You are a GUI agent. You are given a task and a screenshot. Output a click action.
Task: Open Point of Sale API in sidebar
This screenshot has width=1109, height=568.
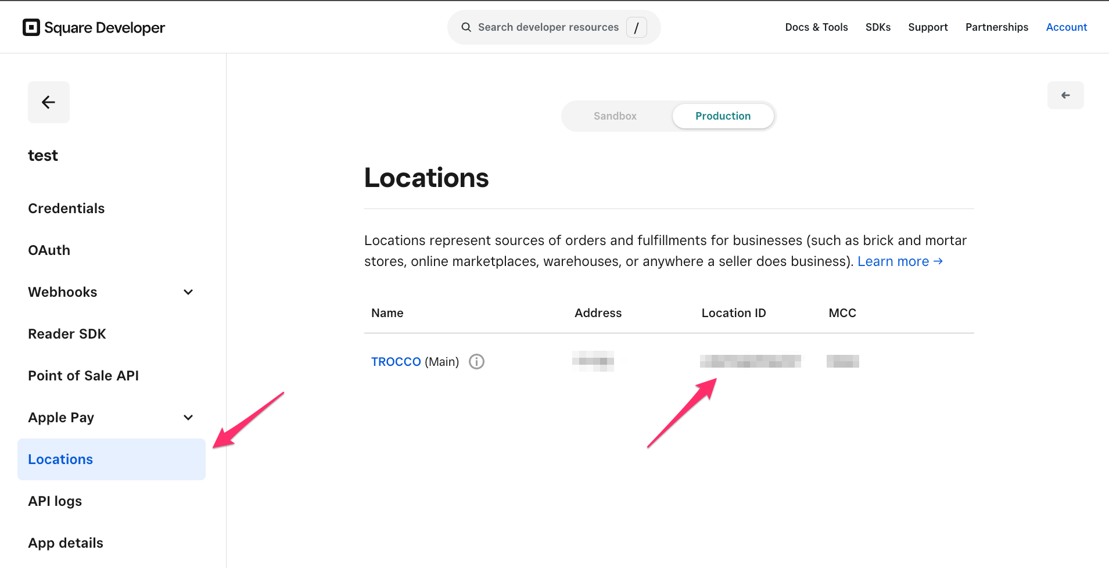pos(84,376)
